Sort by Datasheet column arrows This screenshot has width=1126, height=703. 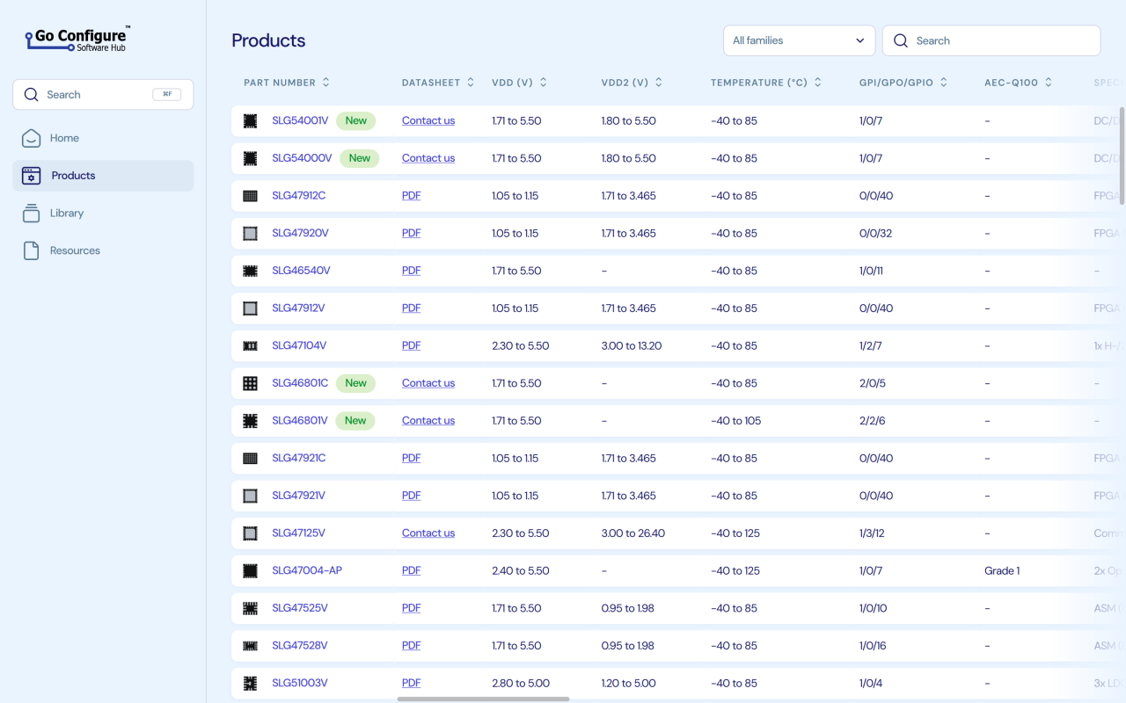[471, 83]
